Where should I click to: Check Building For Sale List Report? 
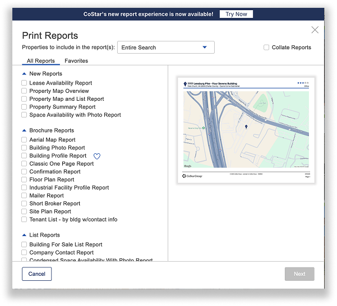coord(24,244)
